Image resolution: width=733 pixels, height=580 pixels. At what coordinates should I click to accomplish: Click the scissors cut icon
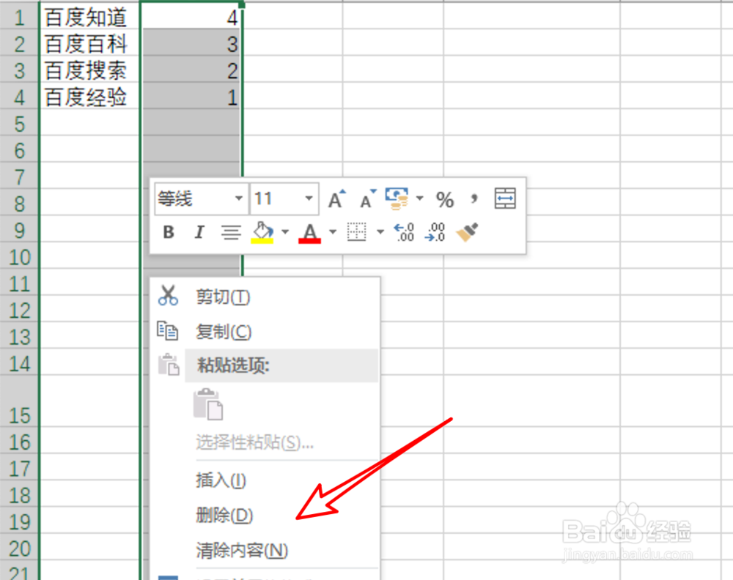pos(168,296)
